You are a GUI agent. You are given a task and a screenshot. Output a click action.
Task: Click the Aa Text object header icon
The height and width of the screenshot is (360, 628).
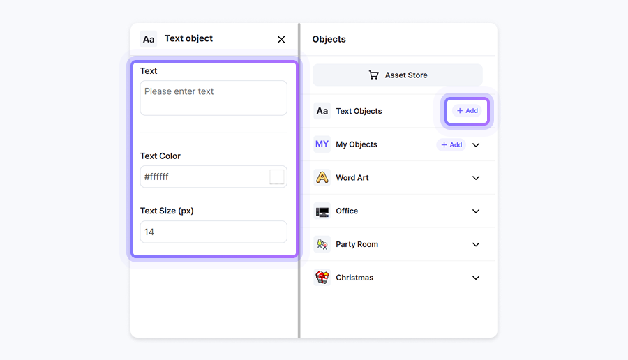pyautogui.click(x=149, y=39)
